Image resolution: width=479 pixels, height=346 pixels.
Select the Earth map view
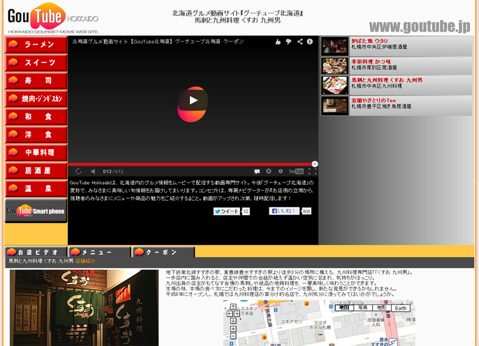401,308
